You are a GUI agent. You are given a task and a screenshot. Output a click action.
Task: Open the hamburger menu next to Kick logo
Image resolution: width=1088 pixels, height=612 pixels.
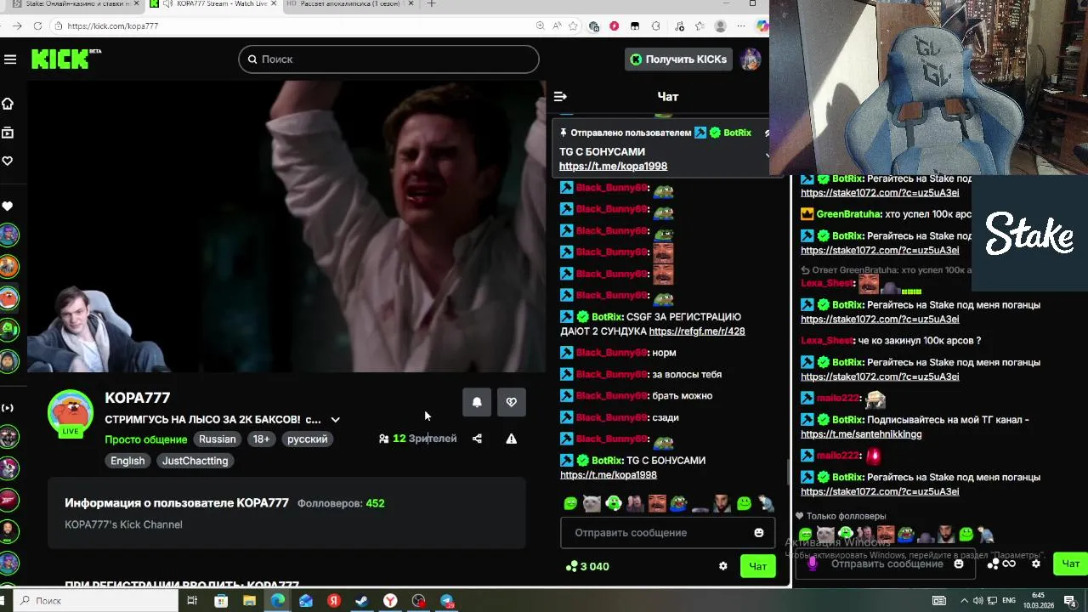10,59
